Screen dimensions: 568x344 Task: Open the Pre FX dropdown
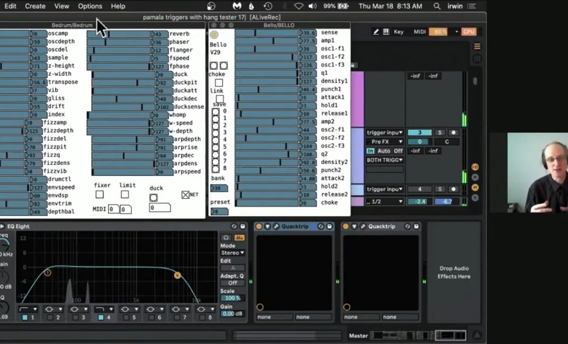(384, 142)
